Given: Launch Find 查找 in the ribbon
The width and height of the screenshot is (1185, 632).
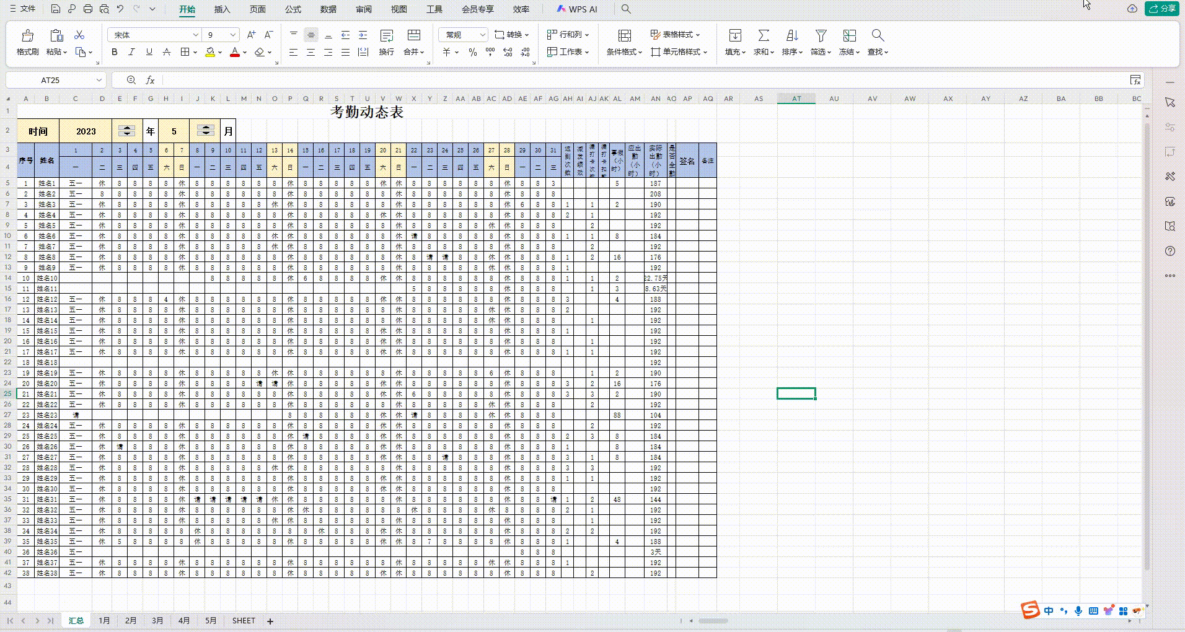Looking at the screenshot, I should click(878, 42).
